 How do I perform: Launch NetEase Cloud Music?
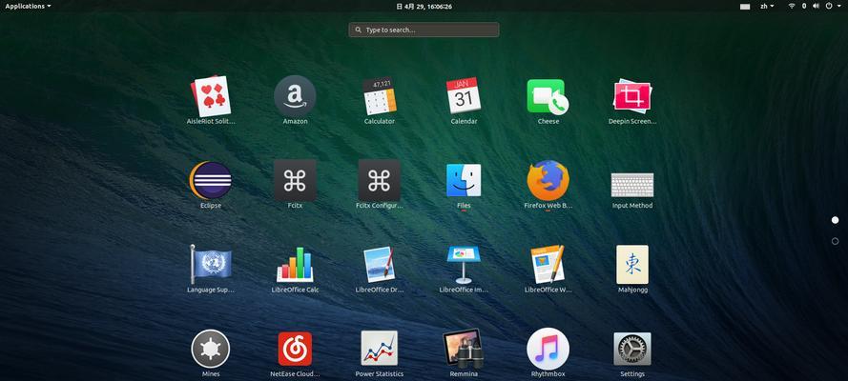295,349
